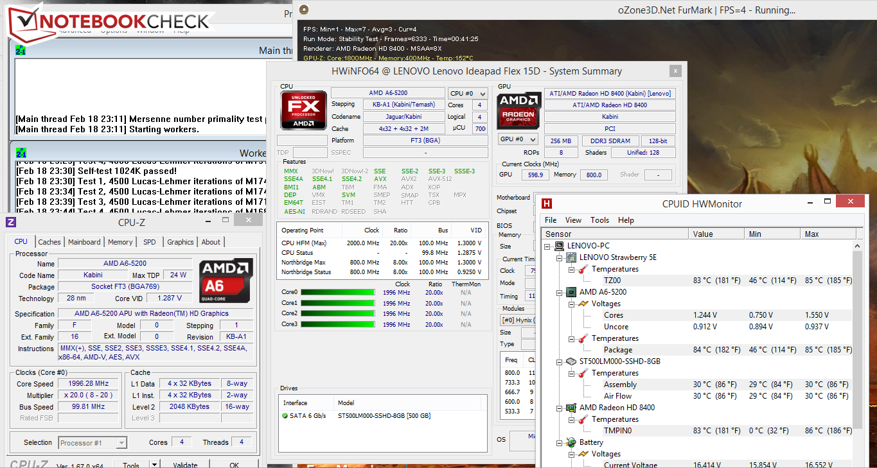Click the Core0 green usage bar in HWiNFO64
This screenshot has height=468, width=877.
tap(338, 292)
